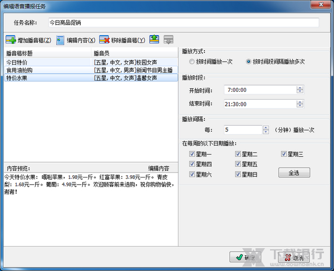Uncheck the 星期一 checkbox

(193, 154)
